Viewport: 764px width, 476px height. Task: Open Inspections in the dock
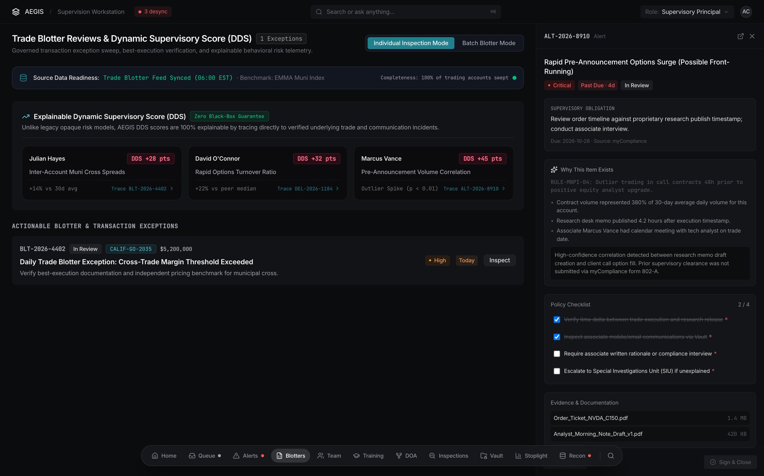tap(448, 456)
